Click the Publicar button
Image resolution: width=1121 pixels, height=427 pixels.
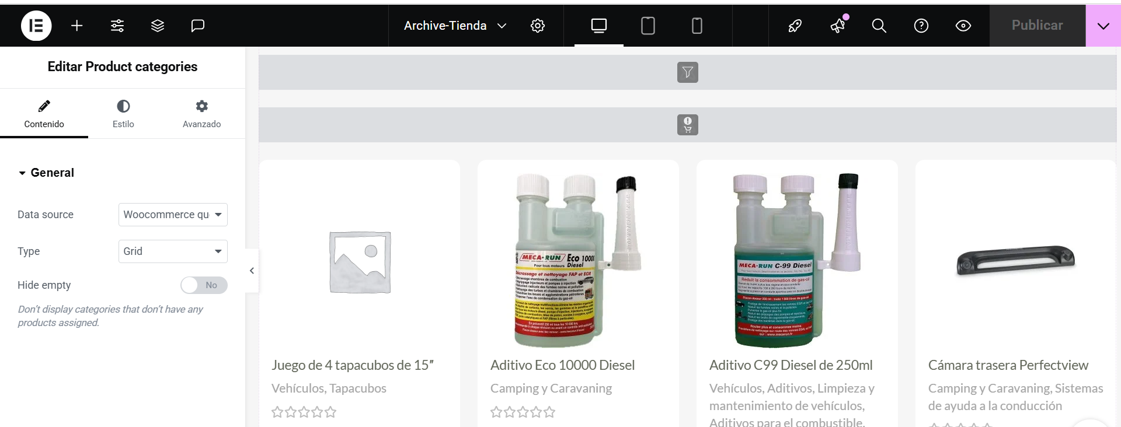(1038, 26)
